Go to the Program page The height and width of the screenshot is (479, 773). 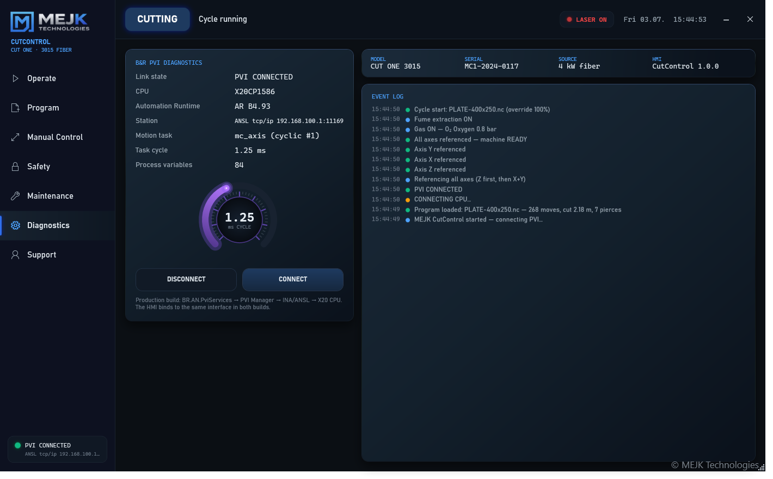click(58, 108)
